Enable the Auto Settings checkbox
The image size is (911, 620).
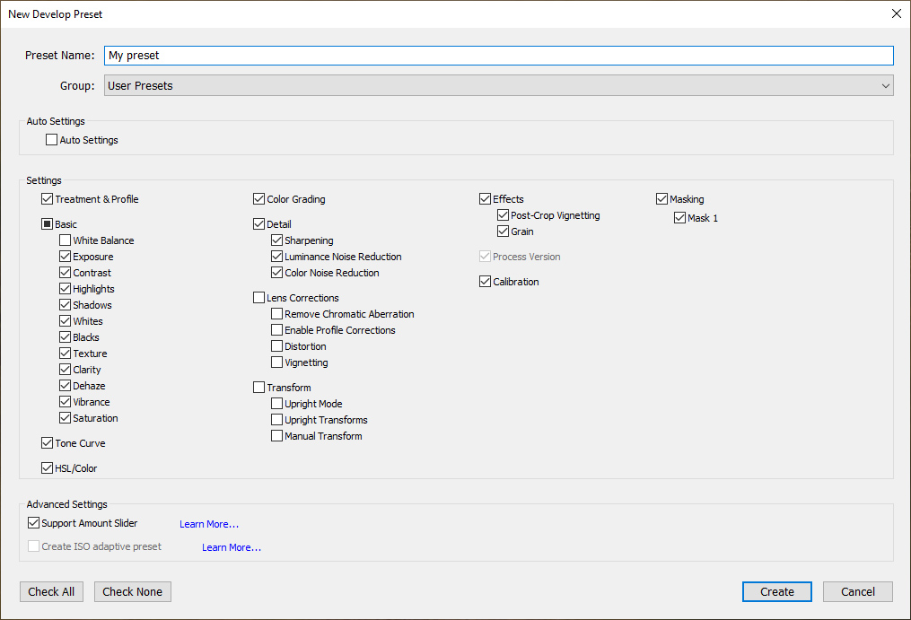(52, 140)
